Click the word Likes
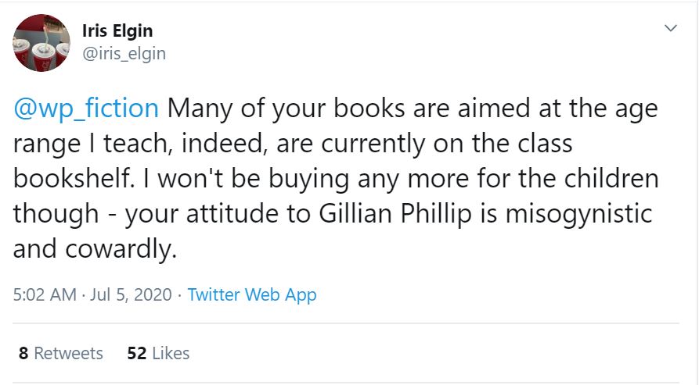 point(171,353)
